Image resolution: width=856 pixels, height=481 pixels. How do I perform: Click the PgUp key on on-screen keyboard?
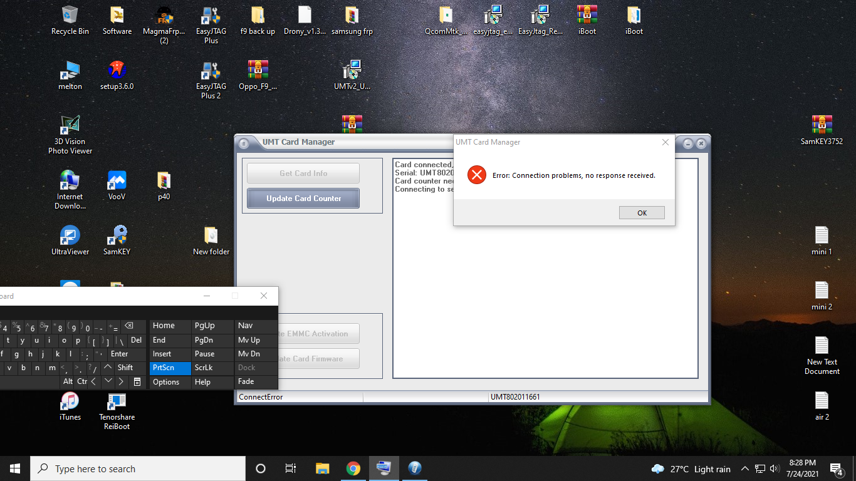tap(212, 326)
